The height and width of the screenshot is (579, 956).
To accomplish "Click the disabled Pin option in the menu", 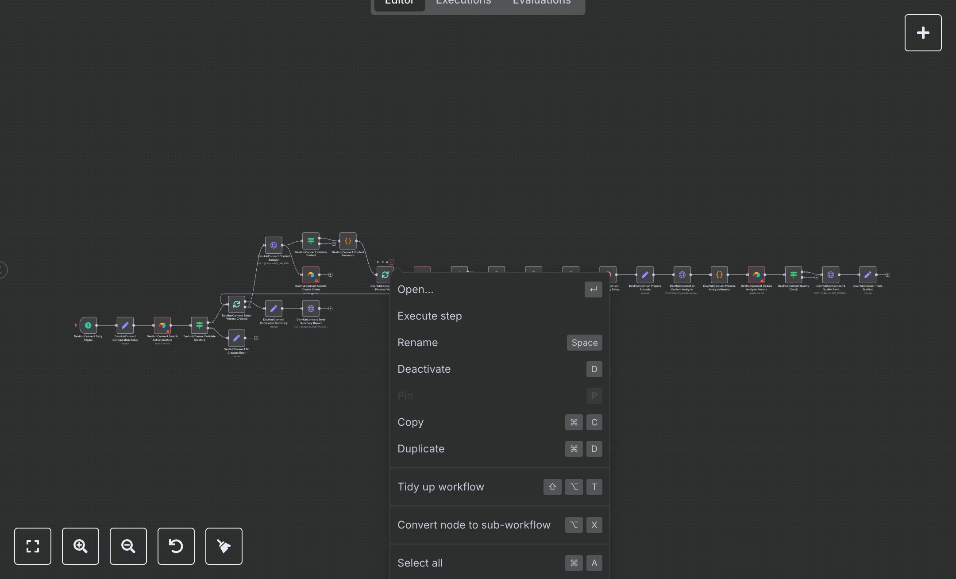I will coord(405,395).
